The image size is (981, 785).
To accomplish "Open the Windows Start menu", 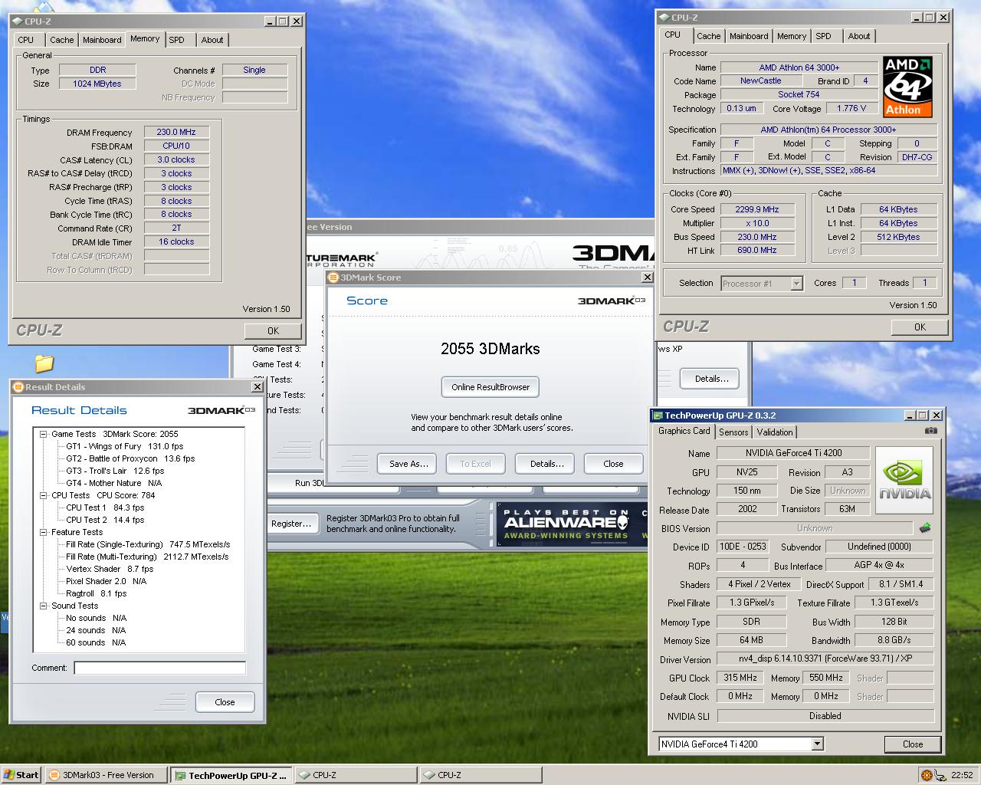I will (21, 775).
